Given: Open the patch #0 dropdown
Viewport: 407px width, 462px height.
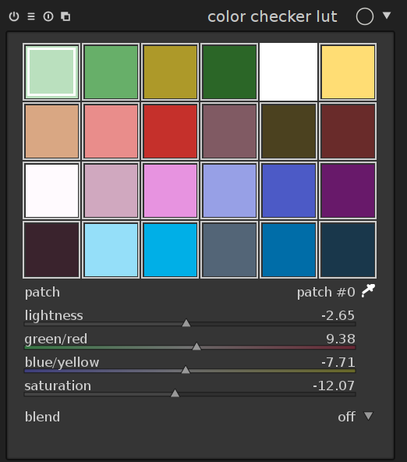Looking at the screenshot, I should coord(326,293).
